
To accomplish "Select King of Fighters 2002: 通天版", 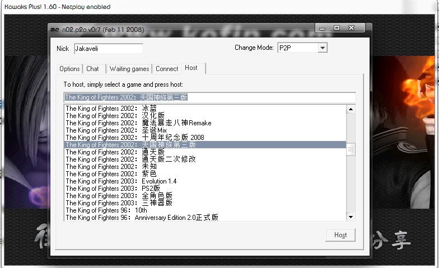I will 205,152.
